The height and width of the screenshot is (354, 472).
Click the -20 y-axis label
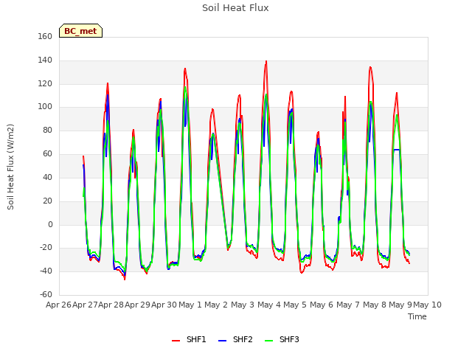46,248
